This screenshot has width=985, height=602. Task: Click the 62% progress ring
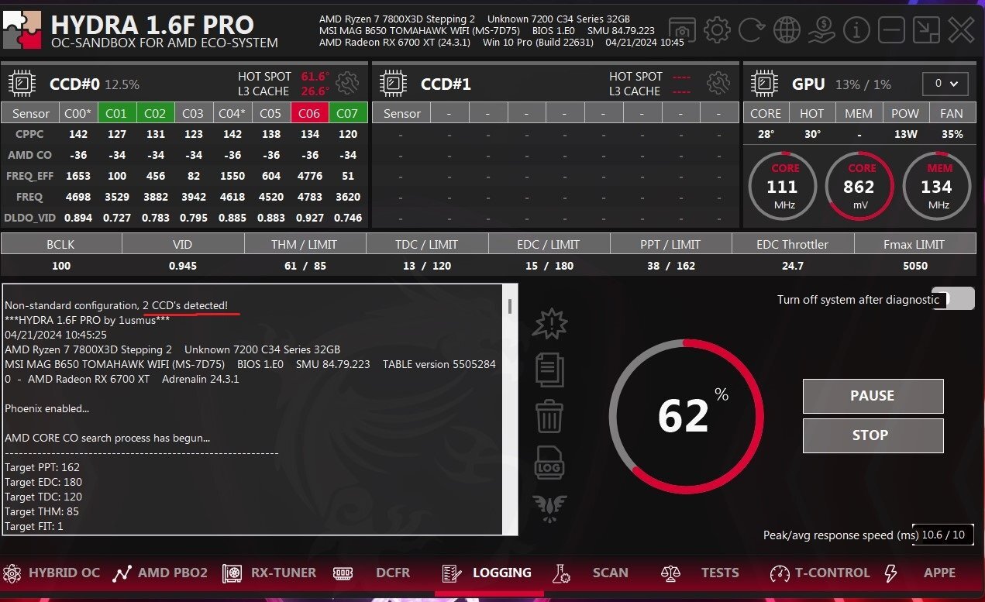point(685,416)
